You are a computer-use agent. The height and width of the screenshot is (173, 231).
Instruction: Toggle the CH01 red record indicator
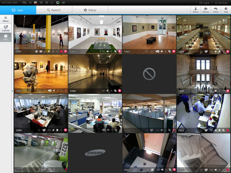[x=61, y=52]
